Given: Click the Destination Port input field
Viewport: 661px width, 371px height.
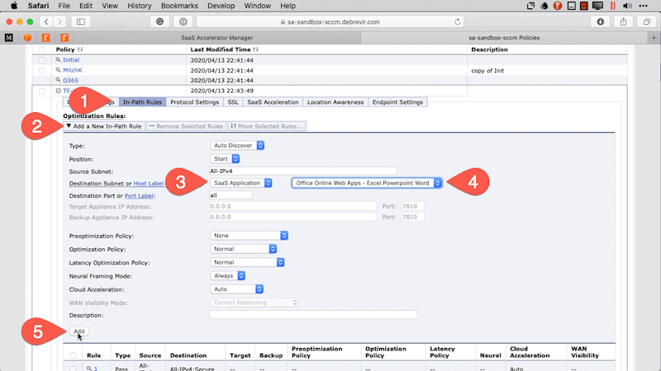Looking at the screenshot, I should click(x=231, y=195).
